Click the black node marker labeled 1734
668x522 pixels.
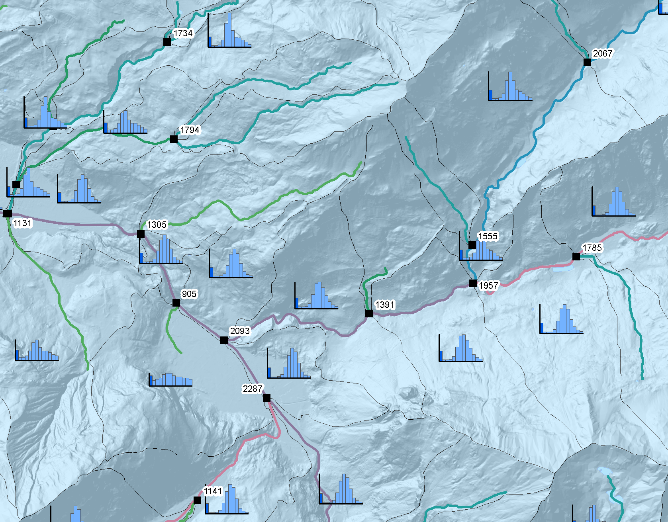point(167,42)
